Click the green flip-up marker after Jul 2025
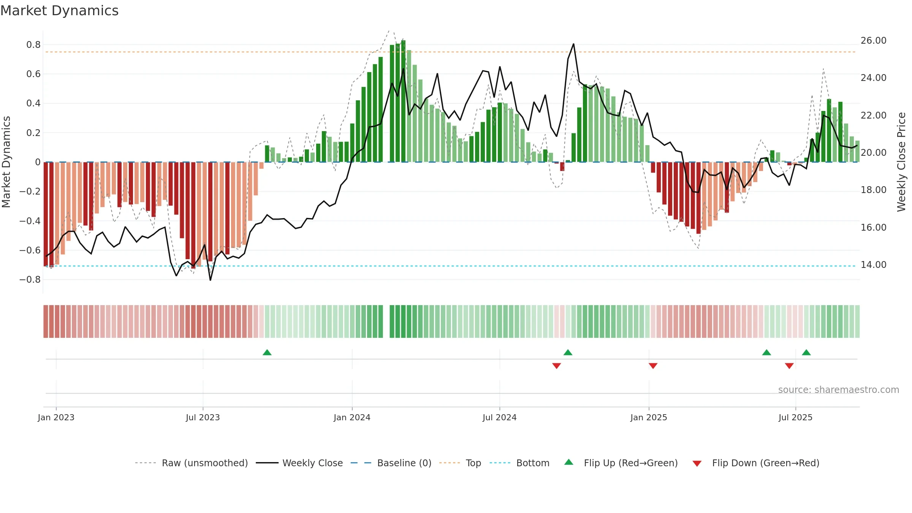The width and height of the screenshot is (912, 513). pyautogui.click(x=806, y=353)
